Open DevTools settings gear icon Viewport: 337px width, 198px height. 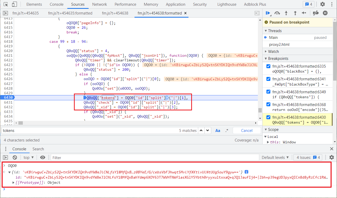(x=322, y=4)
